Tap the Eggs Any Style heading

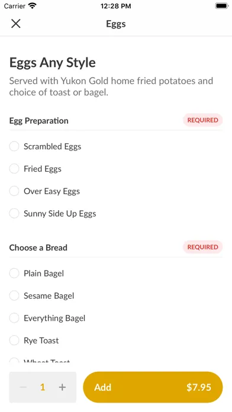click(x=52, y=63)
